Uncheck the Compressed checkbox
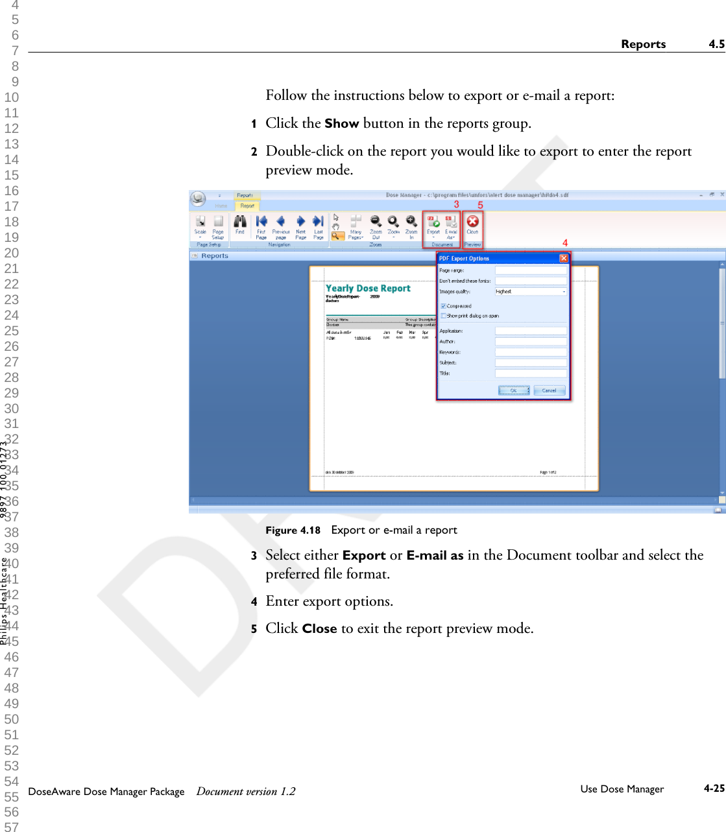726x832 pixels. [443, 306]
